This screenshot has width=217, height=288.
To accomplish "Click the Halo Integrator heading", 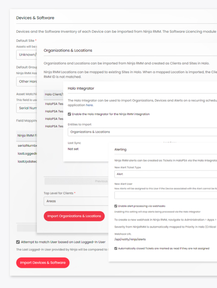I will (81, 88).
